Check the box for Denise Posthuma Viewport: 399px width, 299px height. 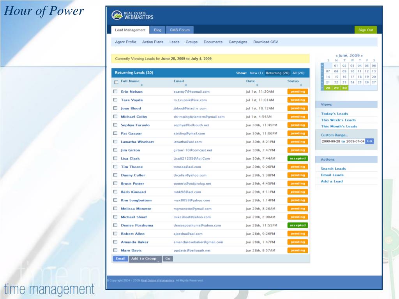[115, 225]
